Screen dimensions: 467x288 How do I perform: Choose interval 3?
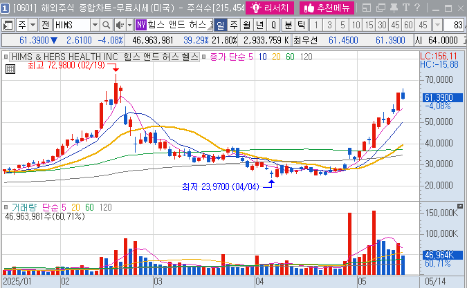coord(329,26)
